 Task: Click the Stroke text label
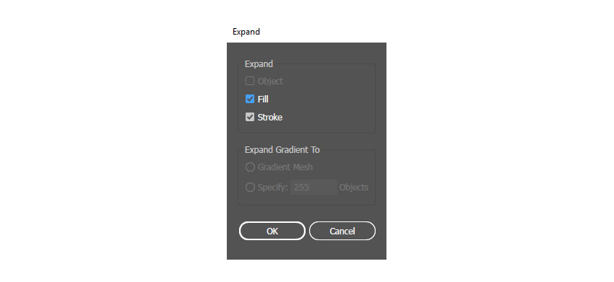pos(270,118)
